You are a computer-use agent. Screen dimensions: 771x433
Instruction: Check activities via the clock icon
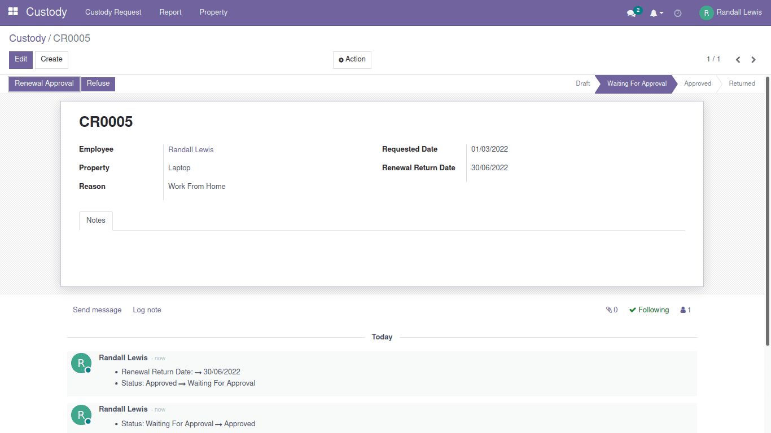[677, 12]
